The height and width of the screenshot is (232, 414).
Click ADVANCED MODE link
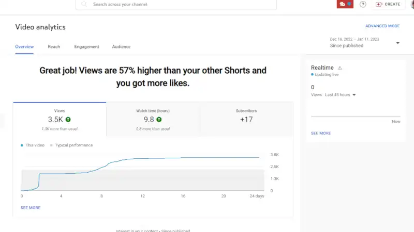pyautogui.click(x=382, y=26)
